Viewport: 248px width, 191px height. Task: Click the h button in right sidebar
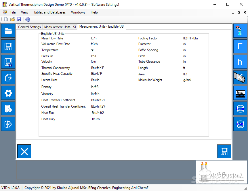(x=240, y=62)
